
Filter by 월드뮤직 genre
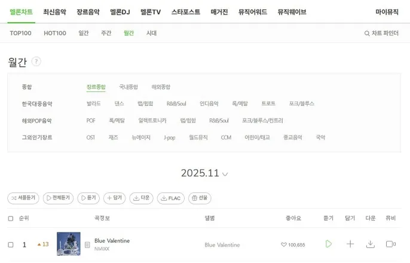[198, 137]
